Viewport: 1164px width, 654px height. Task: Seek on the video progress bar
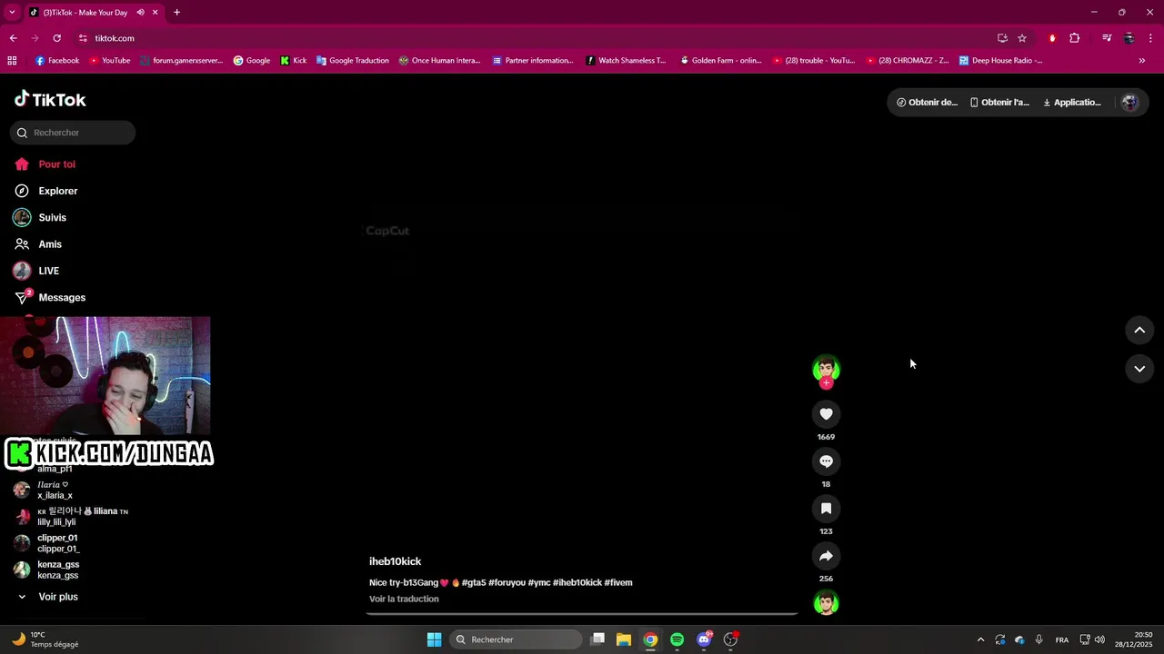[582, 613]
